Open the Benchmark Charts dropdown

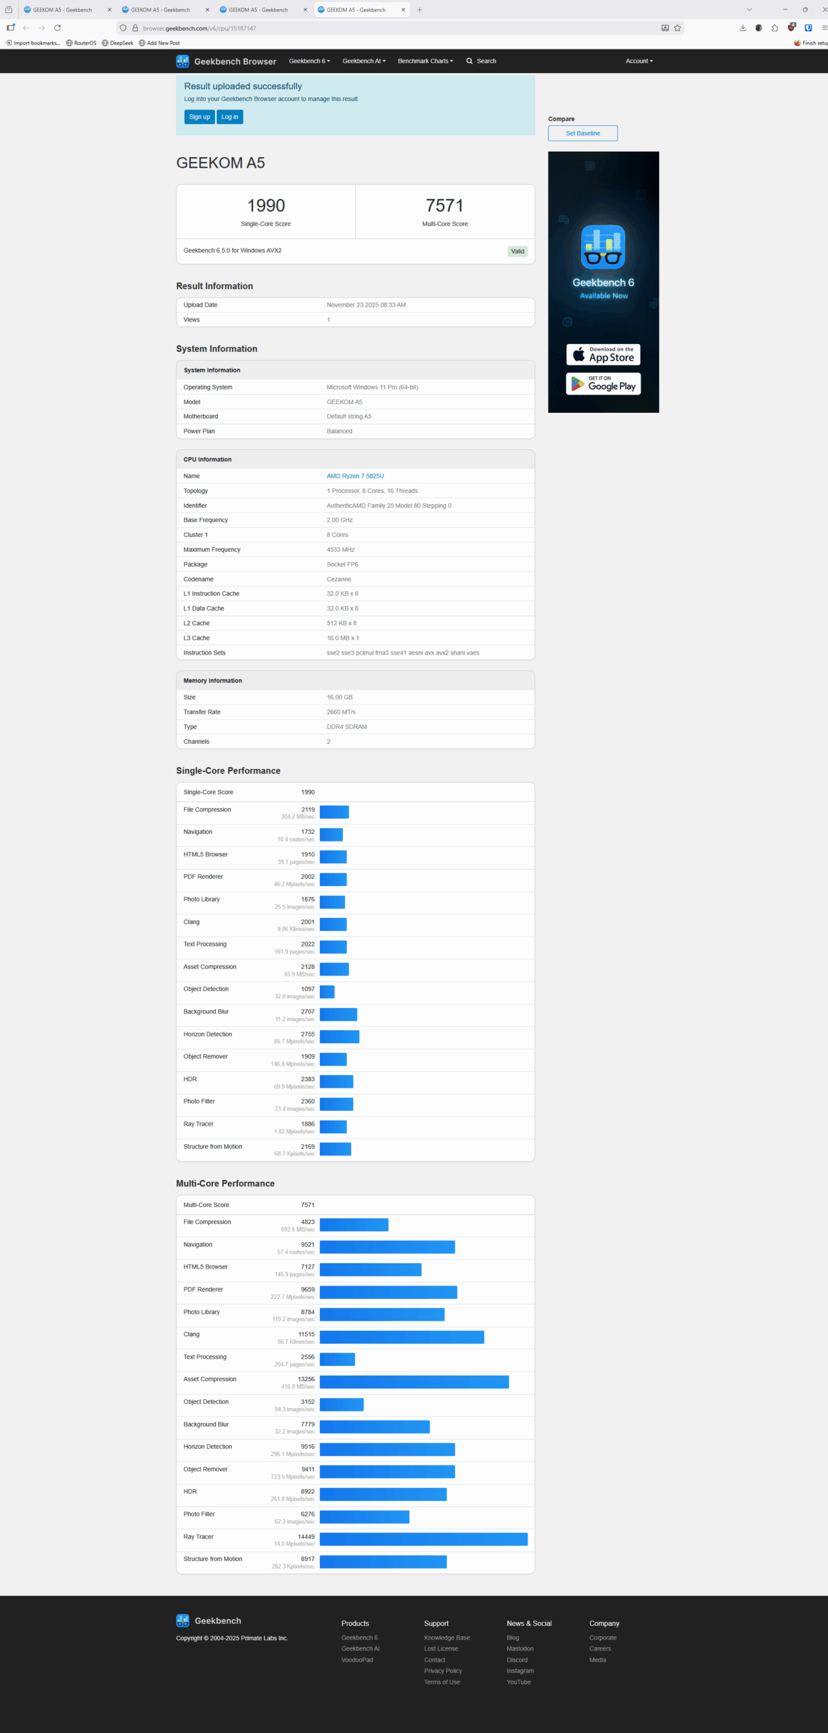click(425, 61)
